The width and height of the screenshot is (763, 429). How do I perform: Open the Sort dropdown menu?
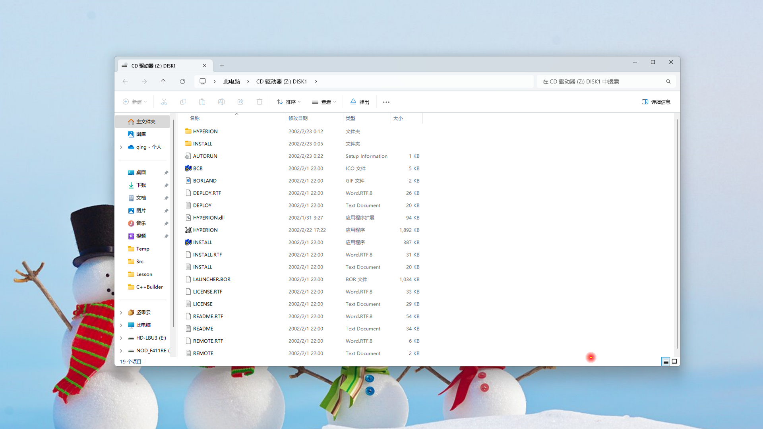289,102
